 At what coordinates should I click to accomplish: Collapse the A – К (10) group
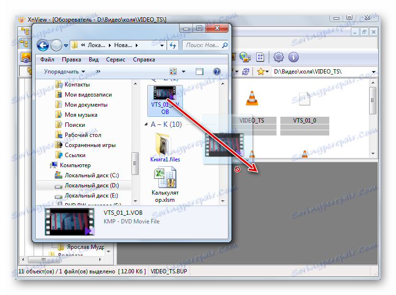[146, 124]
